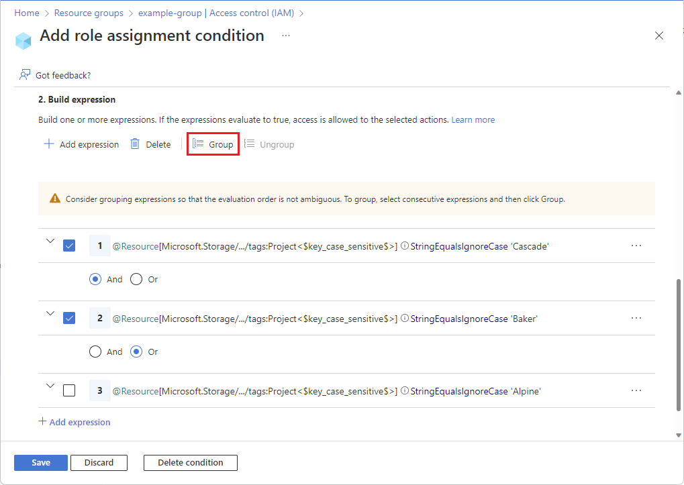Open the Learn more link
This screenshot has width=684, height=485.
(473, 119)
